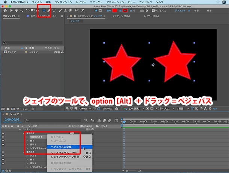The height and width of the screenshot is (173, 229).
Task: Select the Roto Brush tool
Action: click(x=76, y=11)
